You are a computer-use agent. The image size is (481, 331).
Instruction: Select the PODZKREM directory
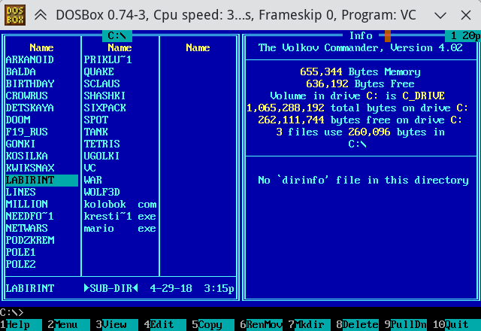[x=30, y=240]
